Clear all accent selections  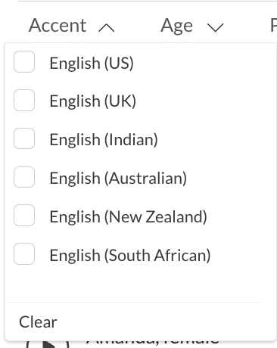[38, 322]
